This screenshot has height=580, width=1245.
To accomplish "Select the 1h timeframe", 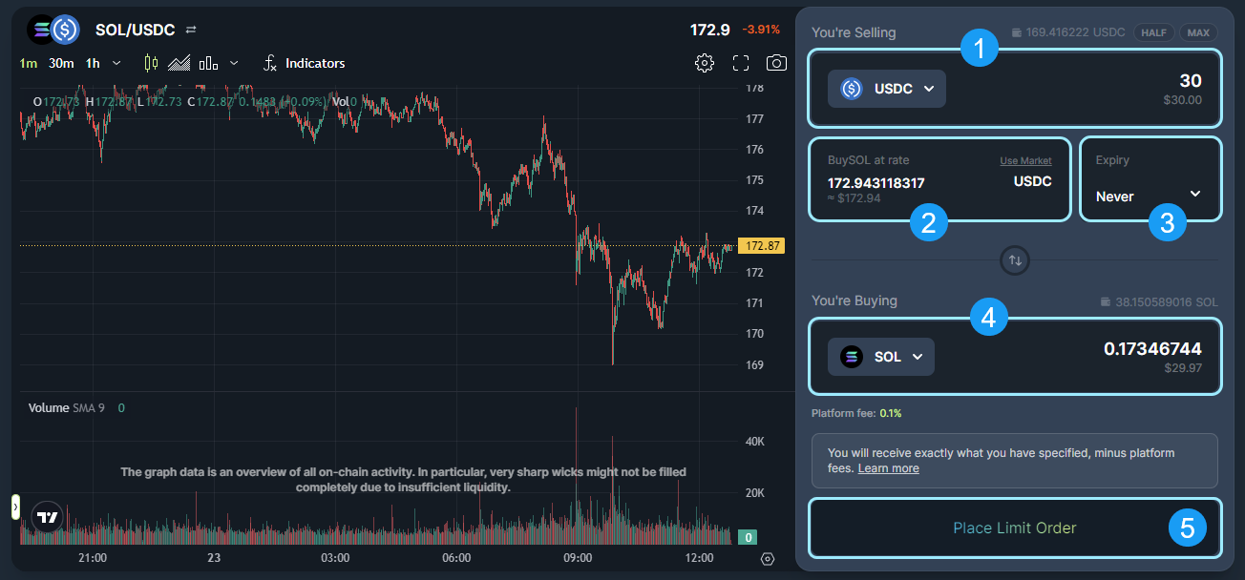I will tap(93, 63).
